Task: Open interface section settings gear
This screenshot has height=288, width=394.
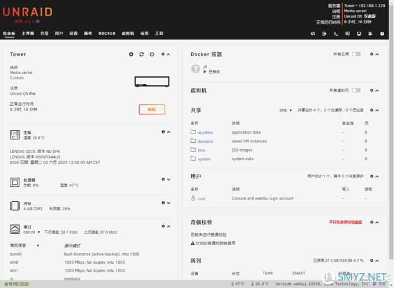Action: point(163,226)
